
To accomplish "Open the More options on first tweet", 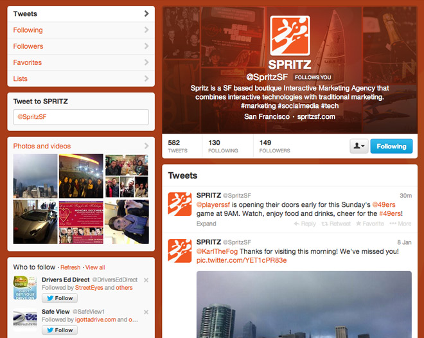I will pyautogui.click(x=400, y=224).
